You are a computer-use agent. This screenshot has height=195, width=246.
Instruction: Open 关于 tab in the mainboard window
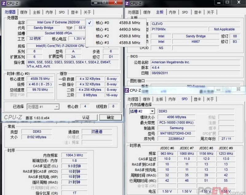[x=210, y=12]
